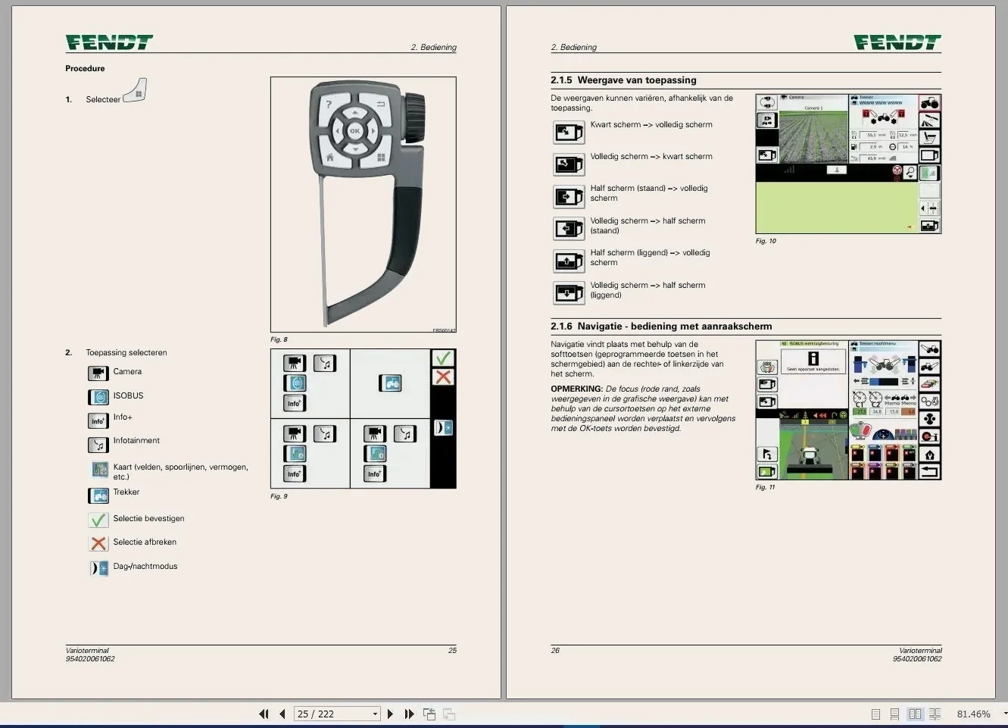Switch to continuous scrolling page view
This screenshot has height=728, width=1008.
895,714
